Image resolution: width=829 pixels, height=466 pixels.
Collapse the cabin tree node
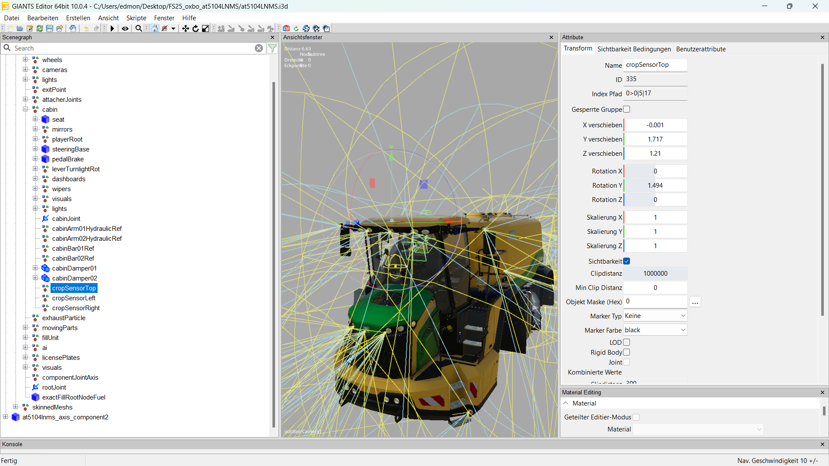coord(25,110)
